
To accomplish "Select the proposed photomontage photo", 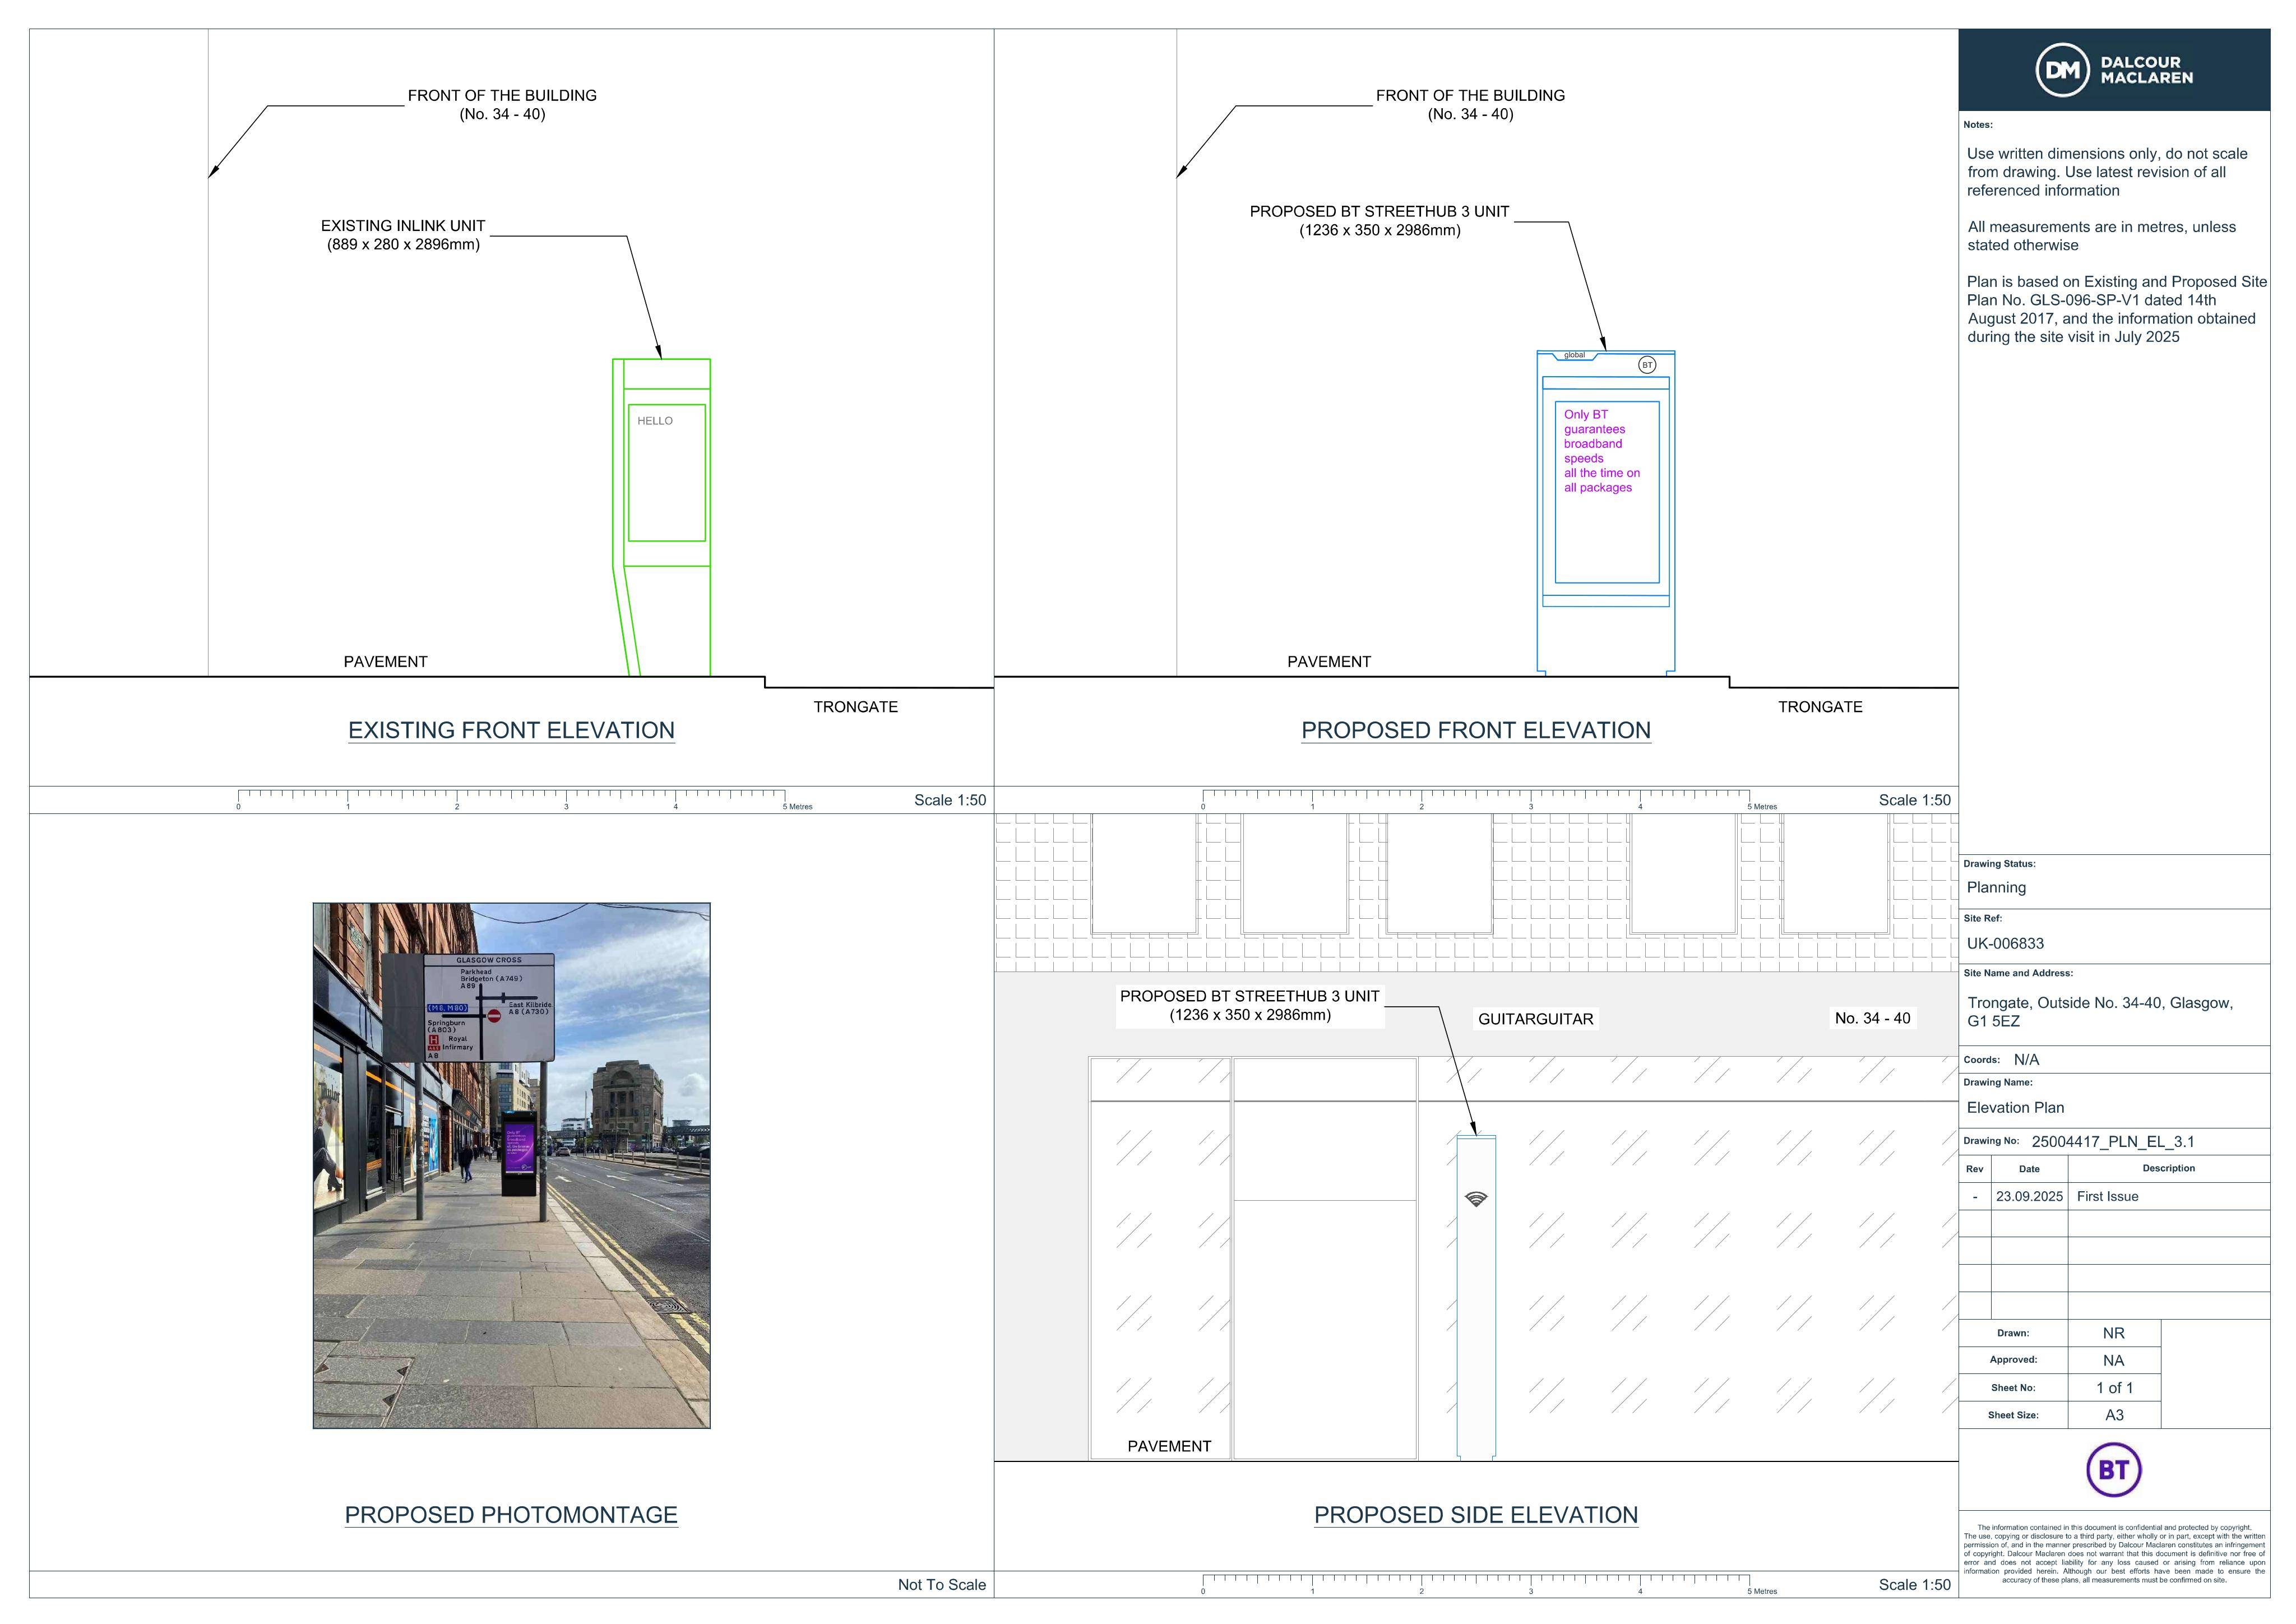I will pyautogui.click(x=511, y=1165).
